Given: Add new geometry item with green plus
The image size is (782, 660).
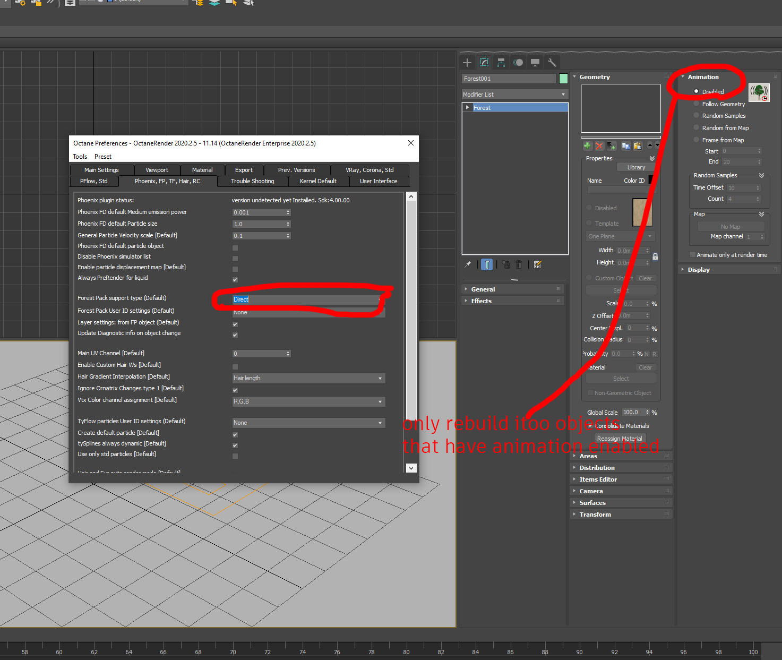Looking at the screenshot, I should click(587, 146).
